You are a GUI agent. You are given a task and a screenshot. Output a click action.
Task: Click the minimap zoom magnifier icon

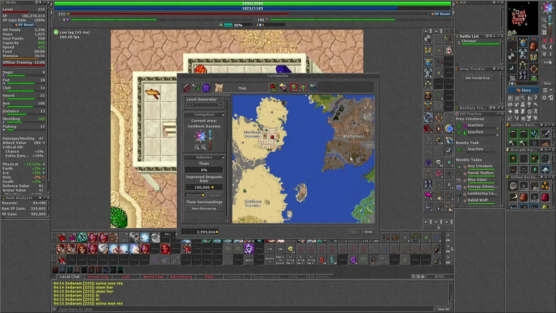(544, 20)
